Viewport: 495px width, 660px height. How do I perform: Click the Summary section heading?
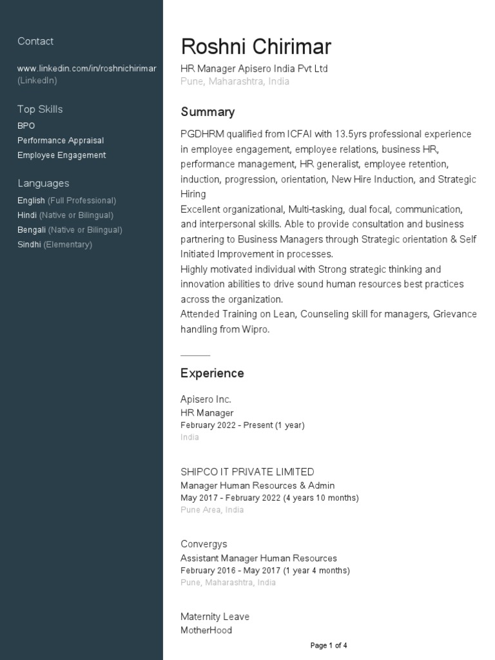pos(208,112)
